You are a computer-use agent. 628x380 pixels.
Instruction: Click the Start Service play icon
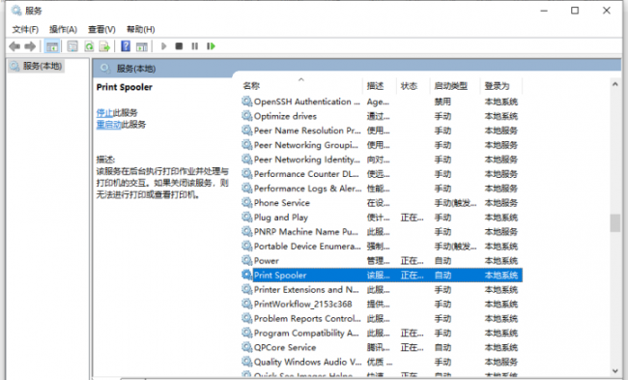(x=163, y=46)
